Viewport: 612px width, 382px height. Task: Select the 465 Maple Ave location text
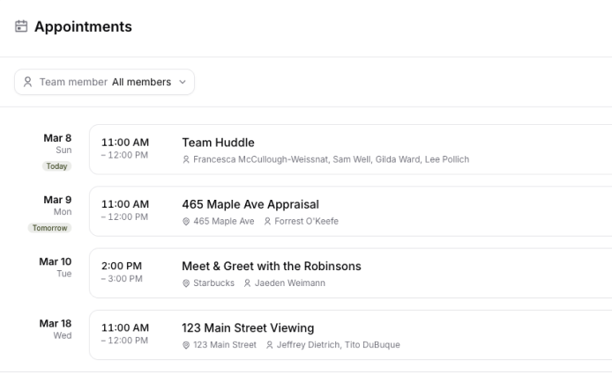tap(224, 221)
